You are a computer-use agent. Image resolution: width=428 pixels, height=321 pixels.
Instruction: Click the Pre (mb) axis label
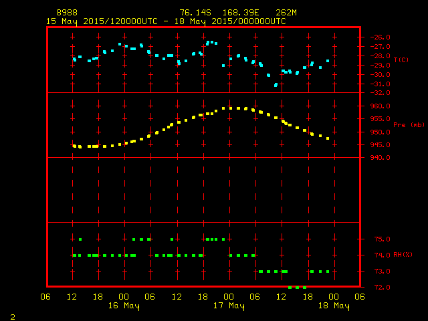pos(409,125)
